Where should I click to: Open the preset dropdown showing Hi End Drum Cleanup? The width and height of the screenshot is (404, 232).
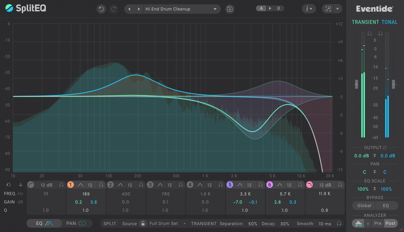(x=215, y=9)
